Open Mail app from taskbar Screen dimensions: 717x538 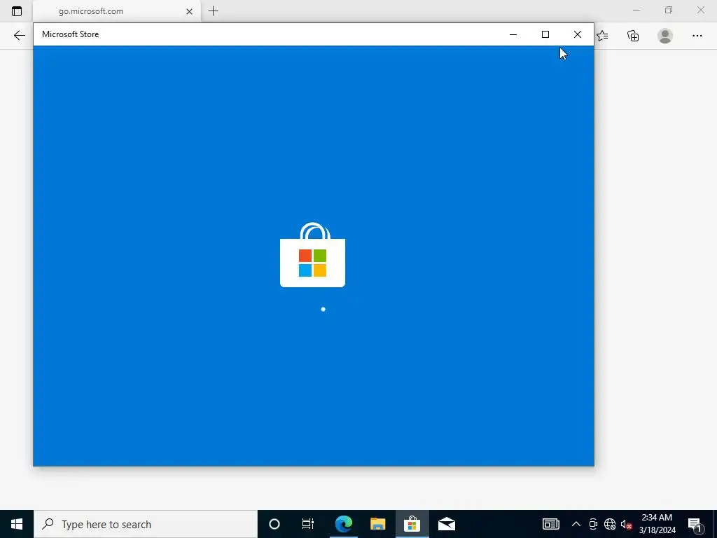click(446, 524)
